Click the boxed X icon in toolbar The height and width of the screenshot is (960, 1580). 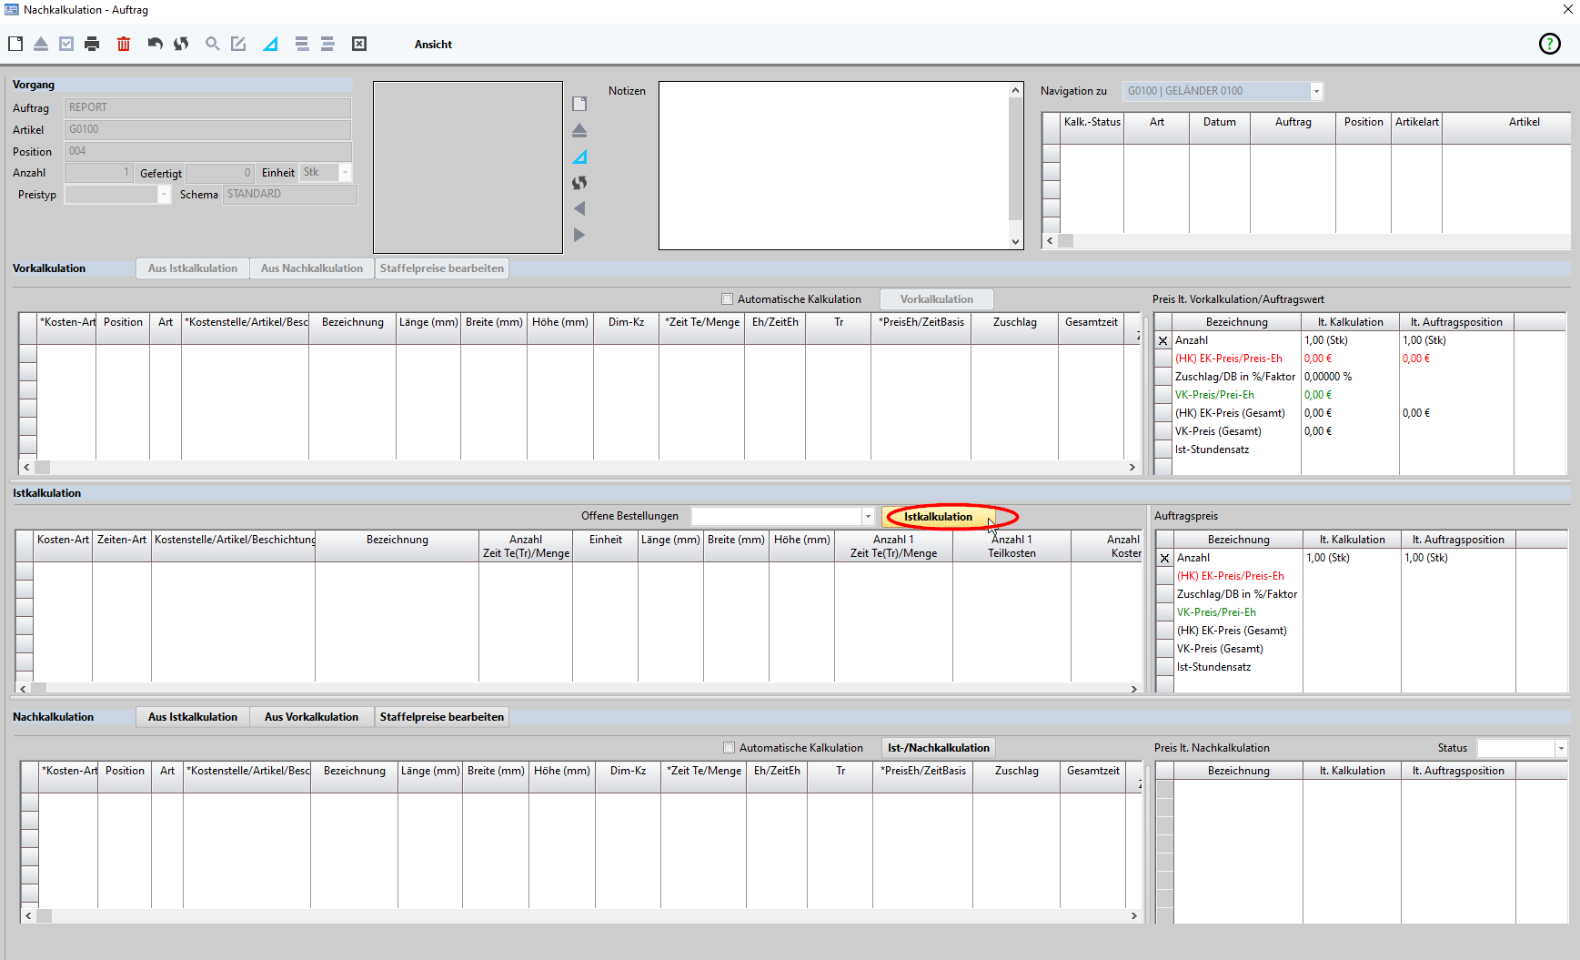coord(359,44)
